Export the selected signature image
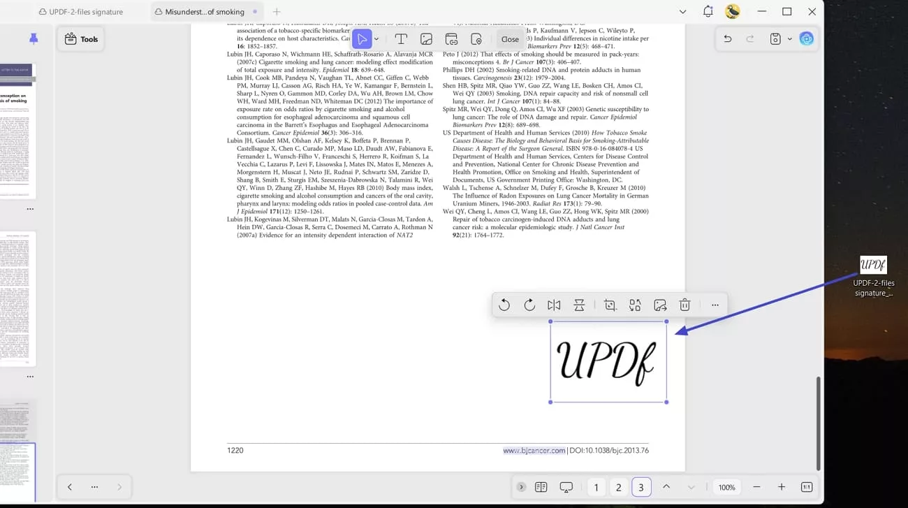 pyautogui.click(x=659, y=305)
